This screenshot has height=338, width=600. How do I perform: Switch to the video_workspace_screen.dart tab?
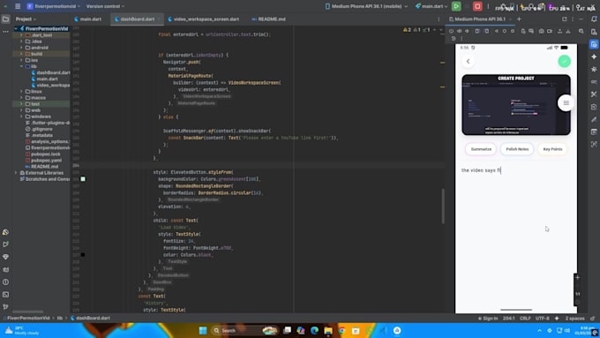(204, 19)
